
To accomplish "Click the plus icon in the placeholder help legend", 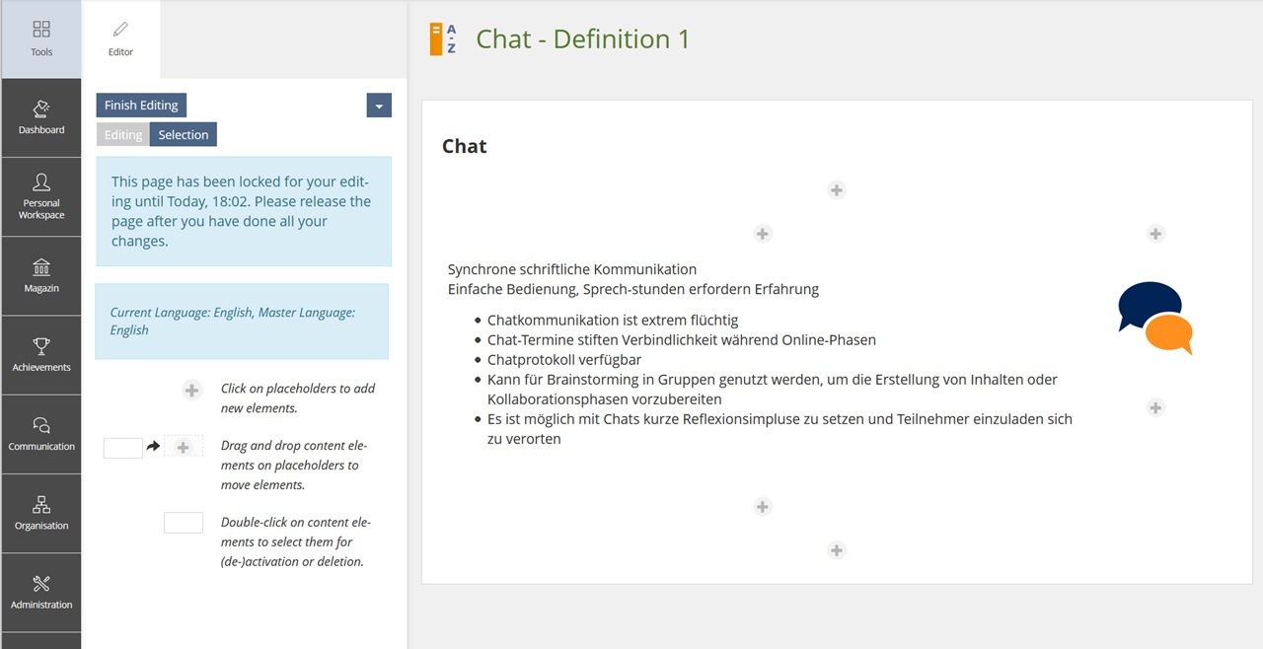I will point(191,391).
